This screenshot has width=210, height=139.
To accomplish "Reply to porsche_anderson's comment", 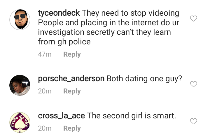I will coord(72,91).
